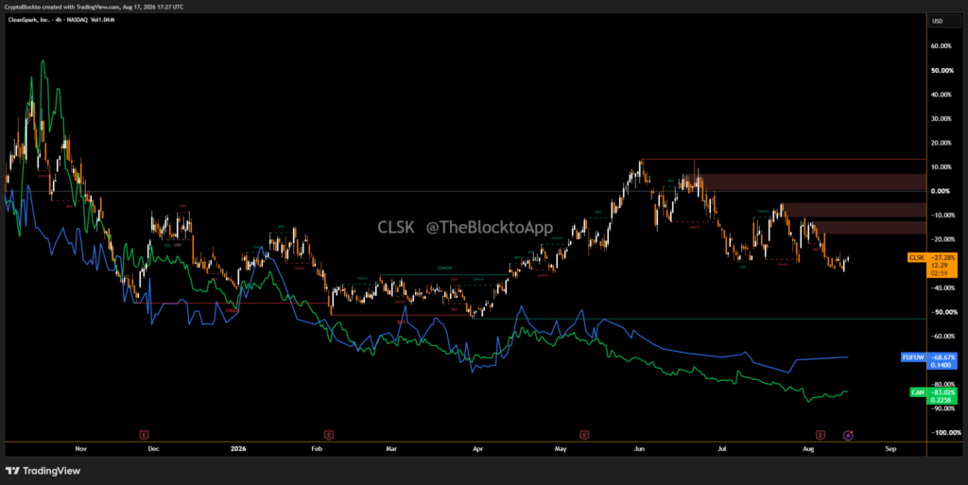Click the 0.2258 CAN price
The width and height of the screenshot is (968, 485).
pos(941,401)
